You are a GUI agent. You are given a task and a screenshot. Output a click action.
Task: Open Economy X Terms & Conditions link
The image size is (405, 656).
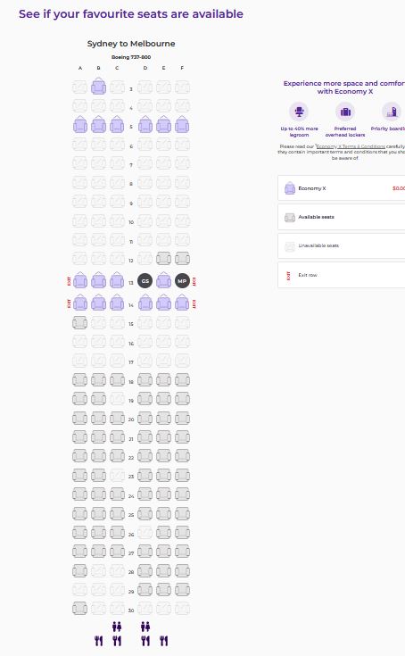point(351,146)
